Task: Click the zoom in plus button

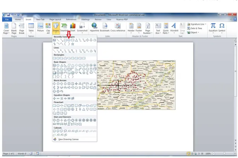Action: pos(235,154)
